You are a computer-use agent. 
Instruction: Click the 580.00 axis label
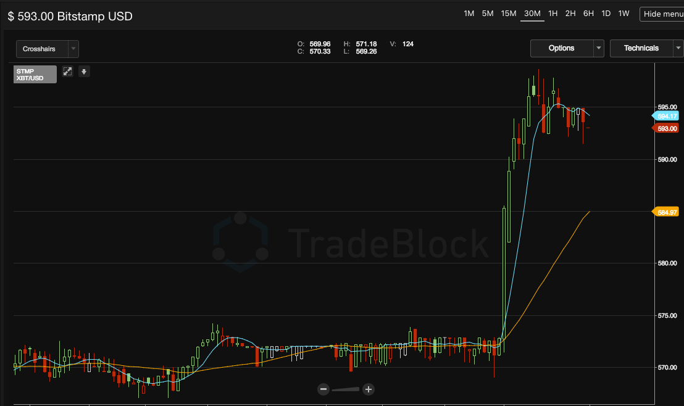[x=667, y=263]
